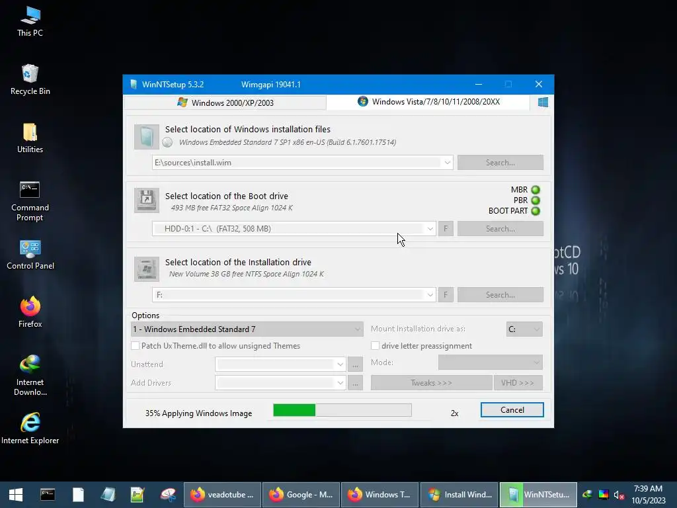Browse for drivers folder with ... button

pyautogui.click(x=355, y=383)
